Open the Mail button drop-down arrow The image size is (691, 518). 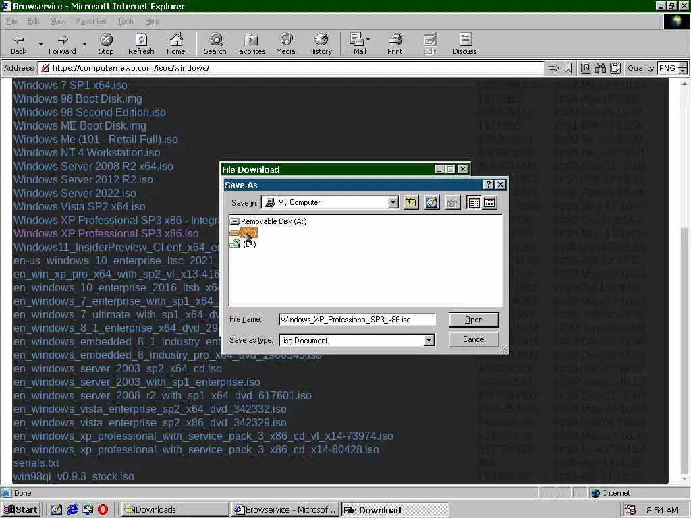[x=368, y=40]
